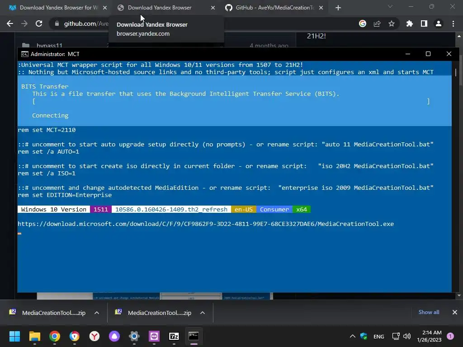Click the GitHub page scrollbar up arrow

pyautogui.click(x=459, y=36)
